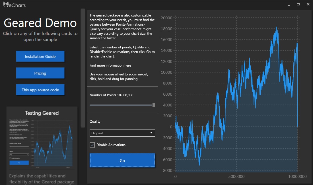313x185 pixels.
Task: Open the Testing Geared sample card thumbnail
Action: (42, 142)
